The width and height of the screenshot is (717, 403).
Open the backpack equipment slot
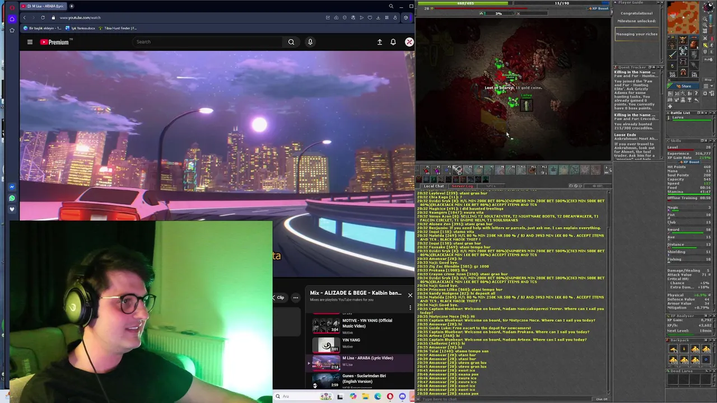click(694, 44)
